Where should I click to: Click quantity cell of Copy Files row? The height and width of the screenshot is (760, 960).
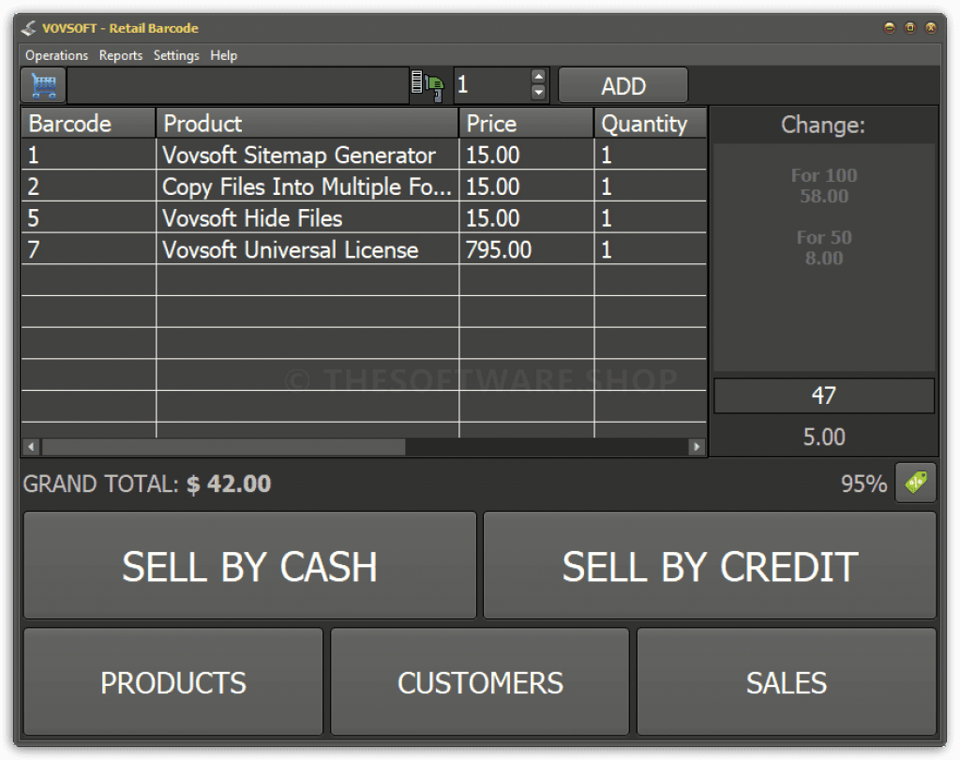click(x=651, y=186)
